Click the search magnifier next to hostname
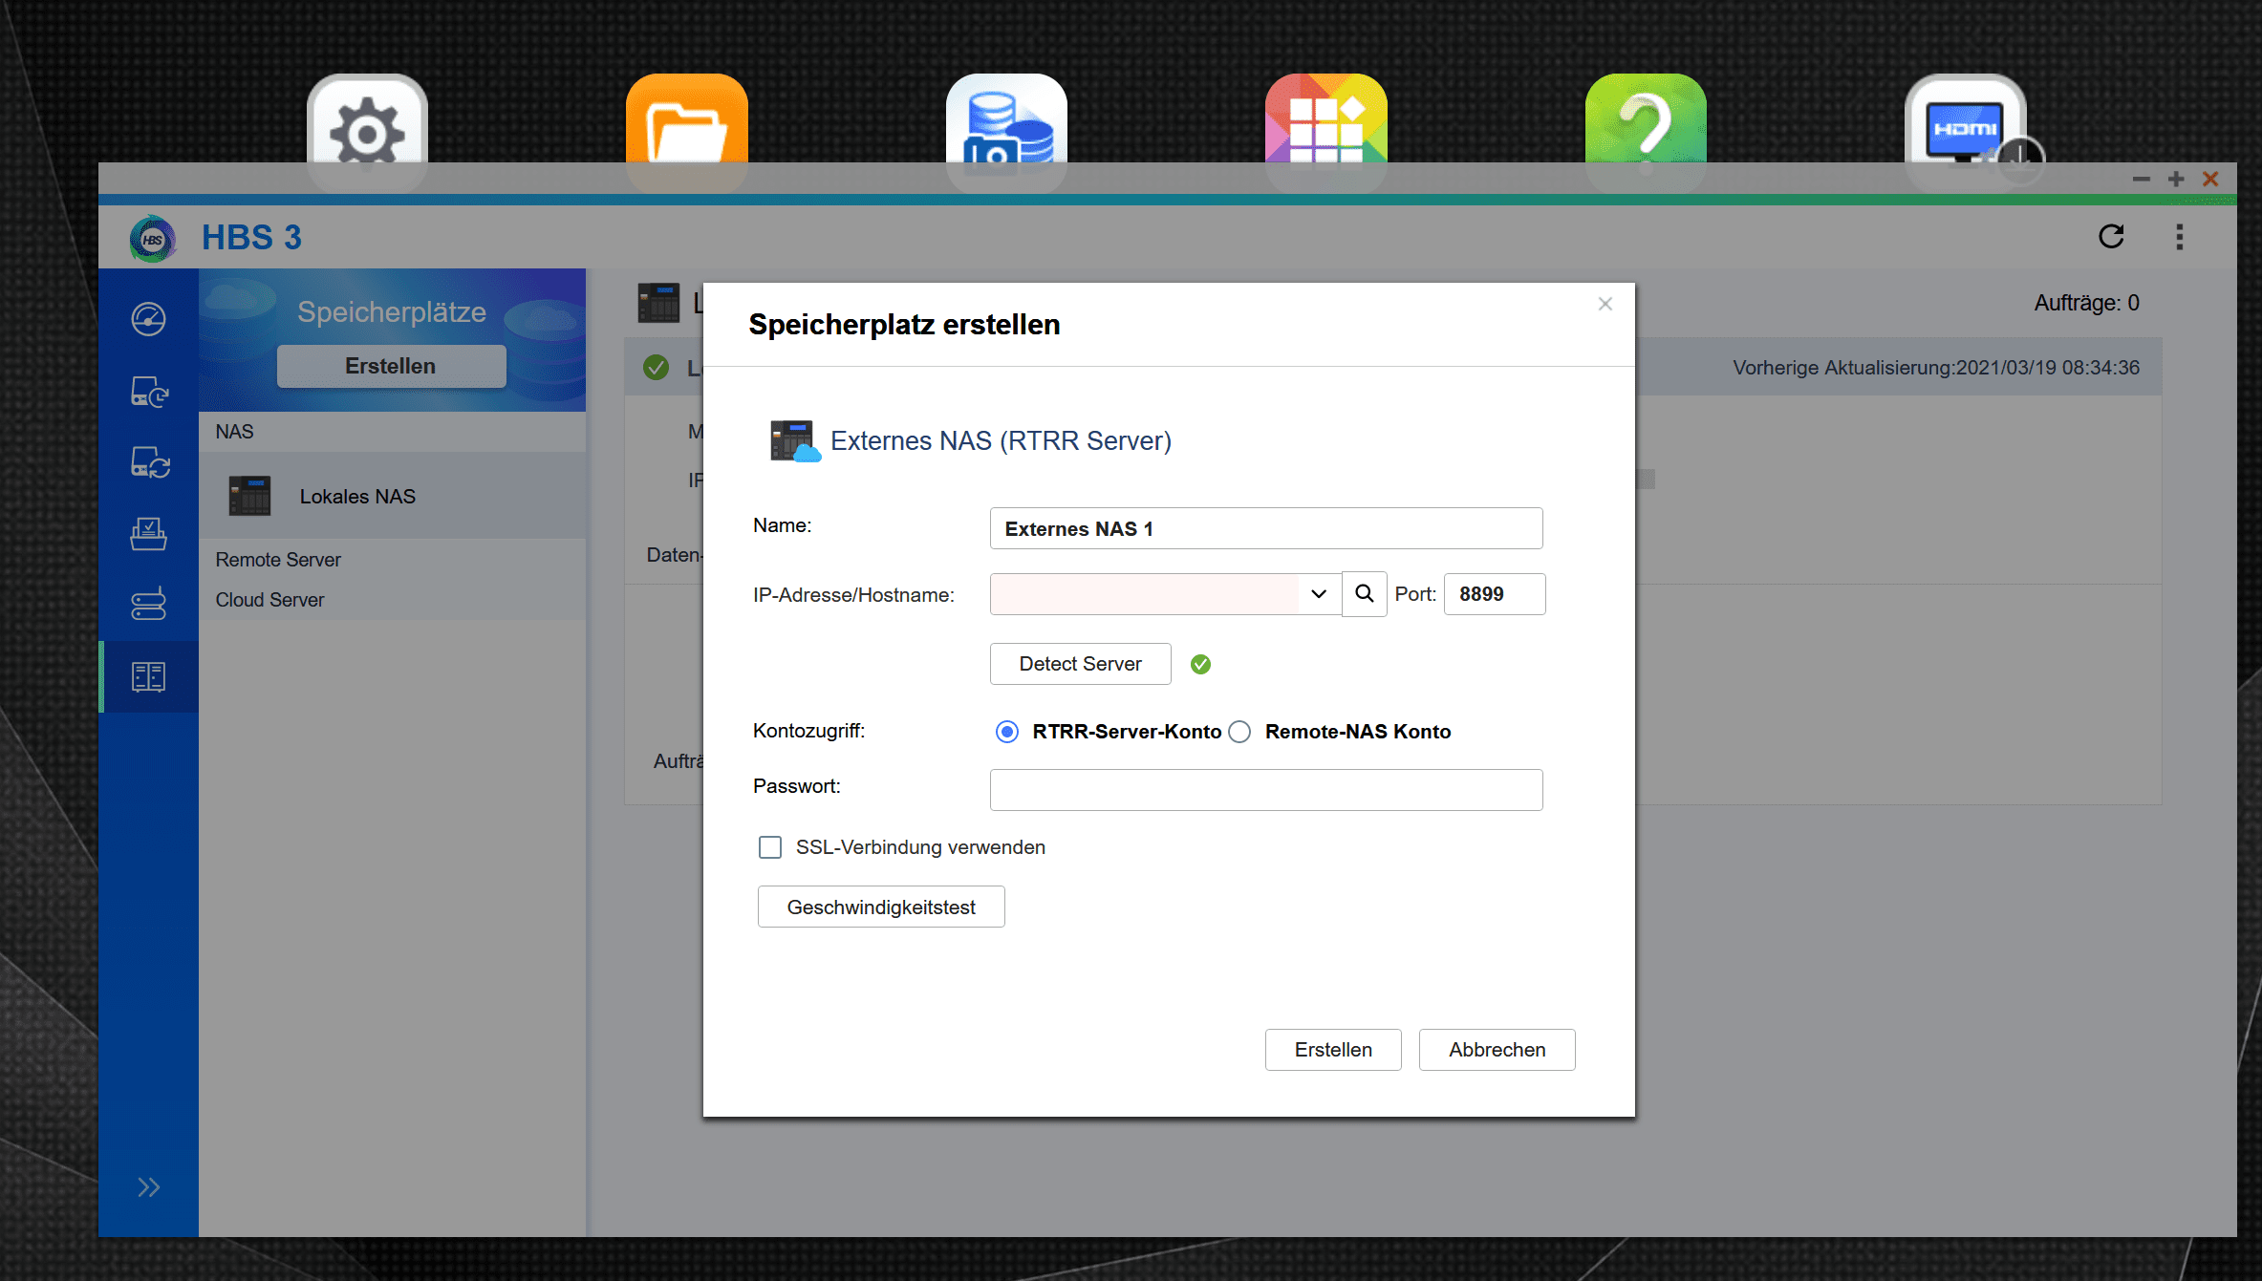 (1365, 594)
